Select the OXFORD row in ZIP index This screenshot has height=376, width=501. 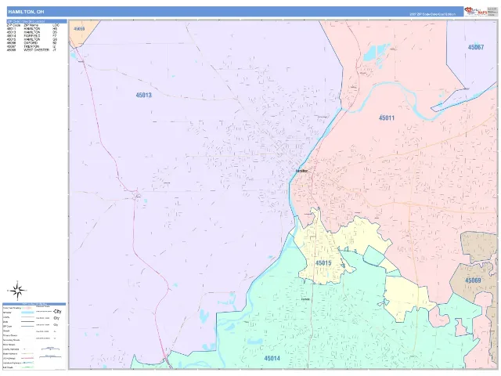coord(32,43)
